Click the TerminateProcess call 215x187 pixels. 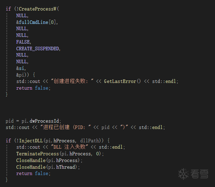(x=37, y=154)
